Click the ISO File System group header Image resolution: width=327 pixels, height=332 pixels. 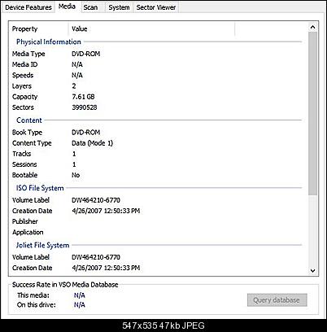tap(40, 188)
